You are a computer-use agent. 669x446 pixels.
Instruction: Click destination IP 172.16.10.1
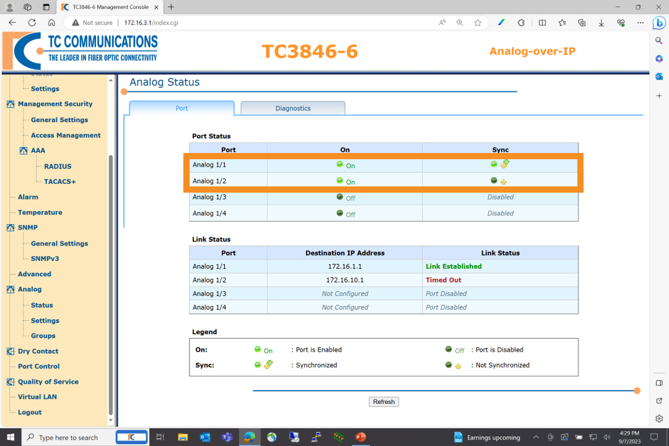(345, 280)
